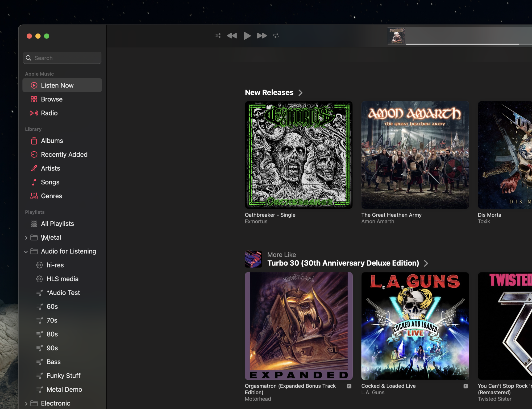Toggle shuffle playback
The height and width of the screenshot is (409, 532).
point(217,36)
